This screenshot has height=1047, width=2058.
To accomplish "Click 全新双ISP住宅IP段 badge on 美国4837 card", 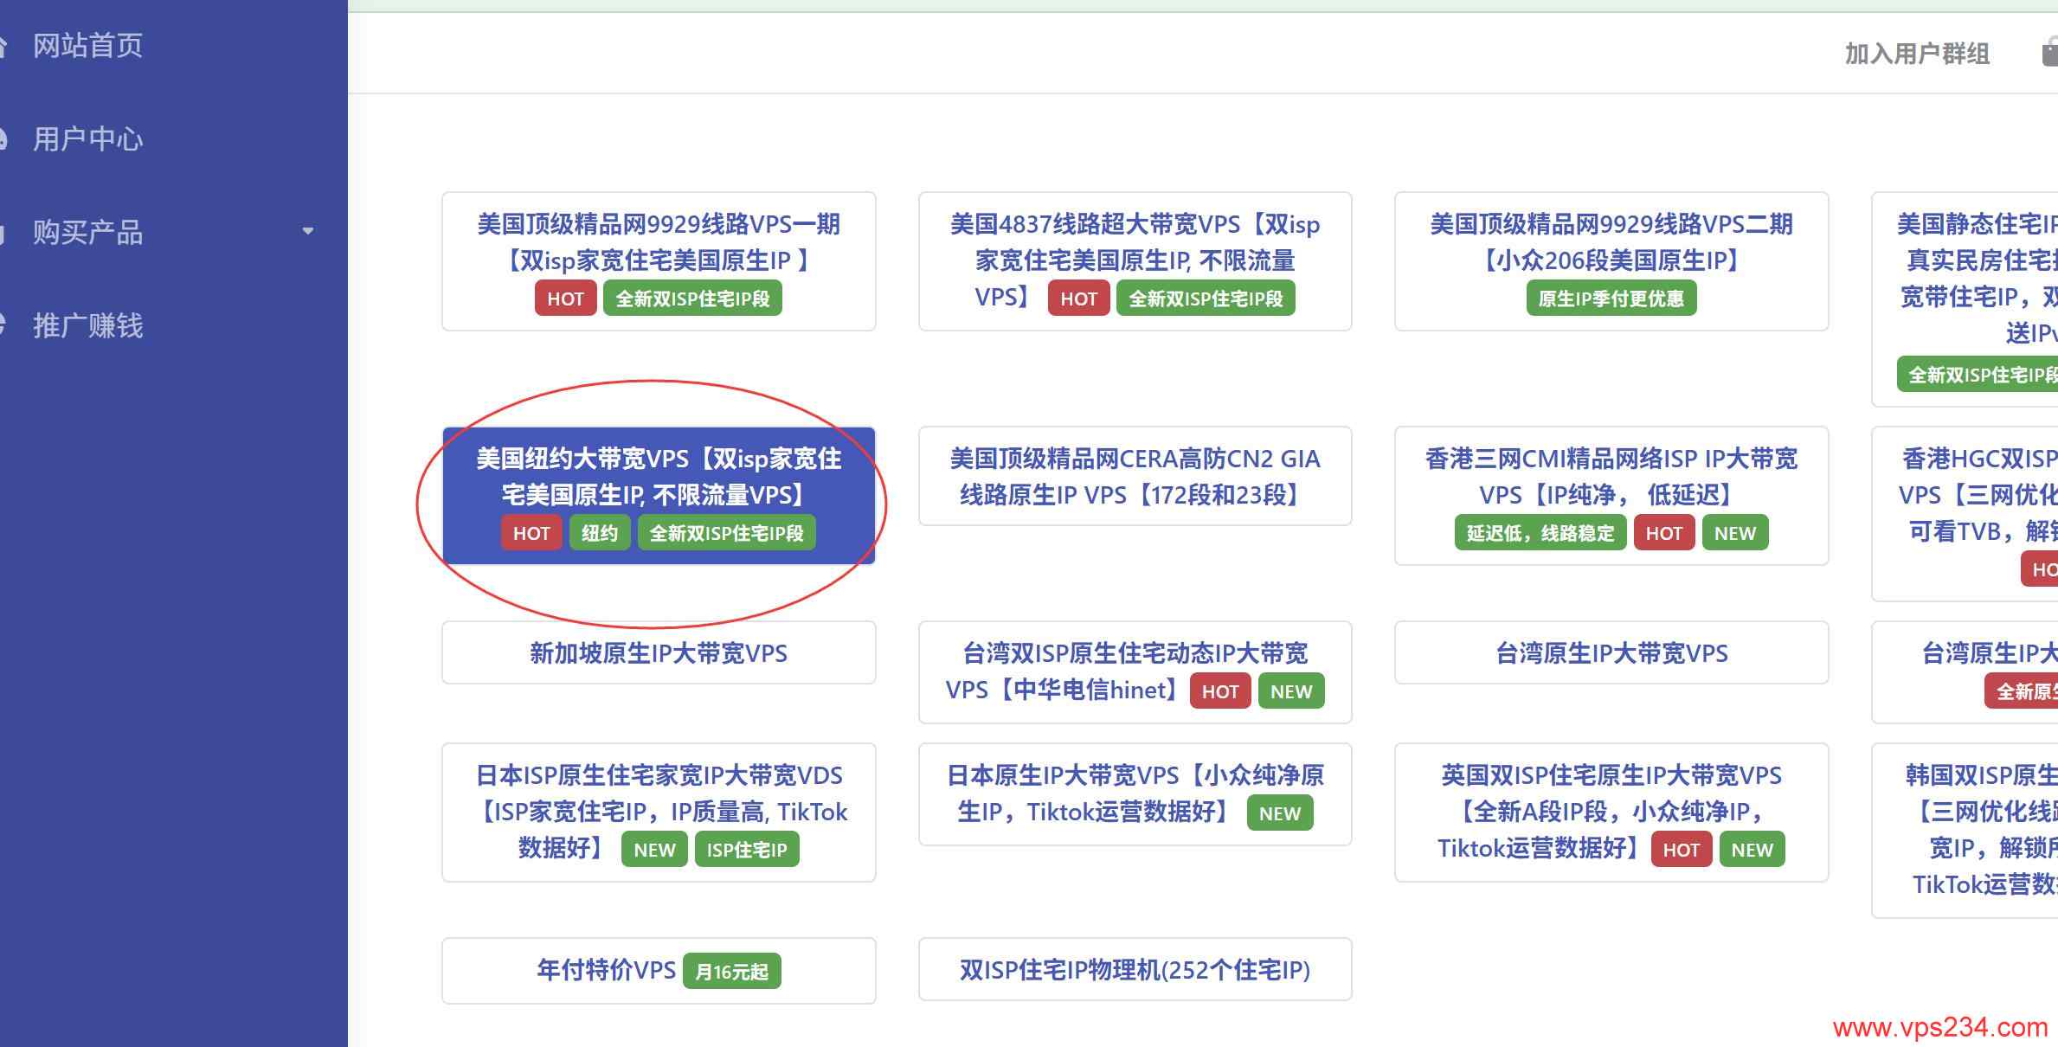I will pos(1206,299).
